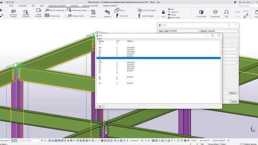Select the highlighted blue row in List
This screenshot has height=145, width=258.
pos(158,58)
